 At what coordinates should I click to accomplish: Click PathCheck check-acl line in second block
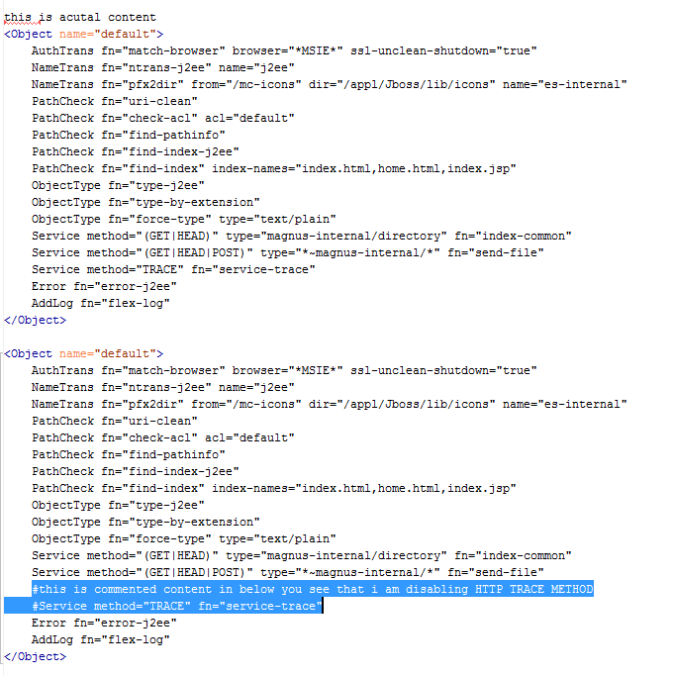163,438
